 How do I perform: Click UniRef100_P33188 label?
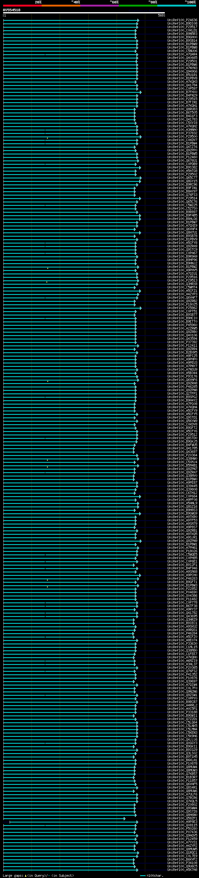[182, 712]
